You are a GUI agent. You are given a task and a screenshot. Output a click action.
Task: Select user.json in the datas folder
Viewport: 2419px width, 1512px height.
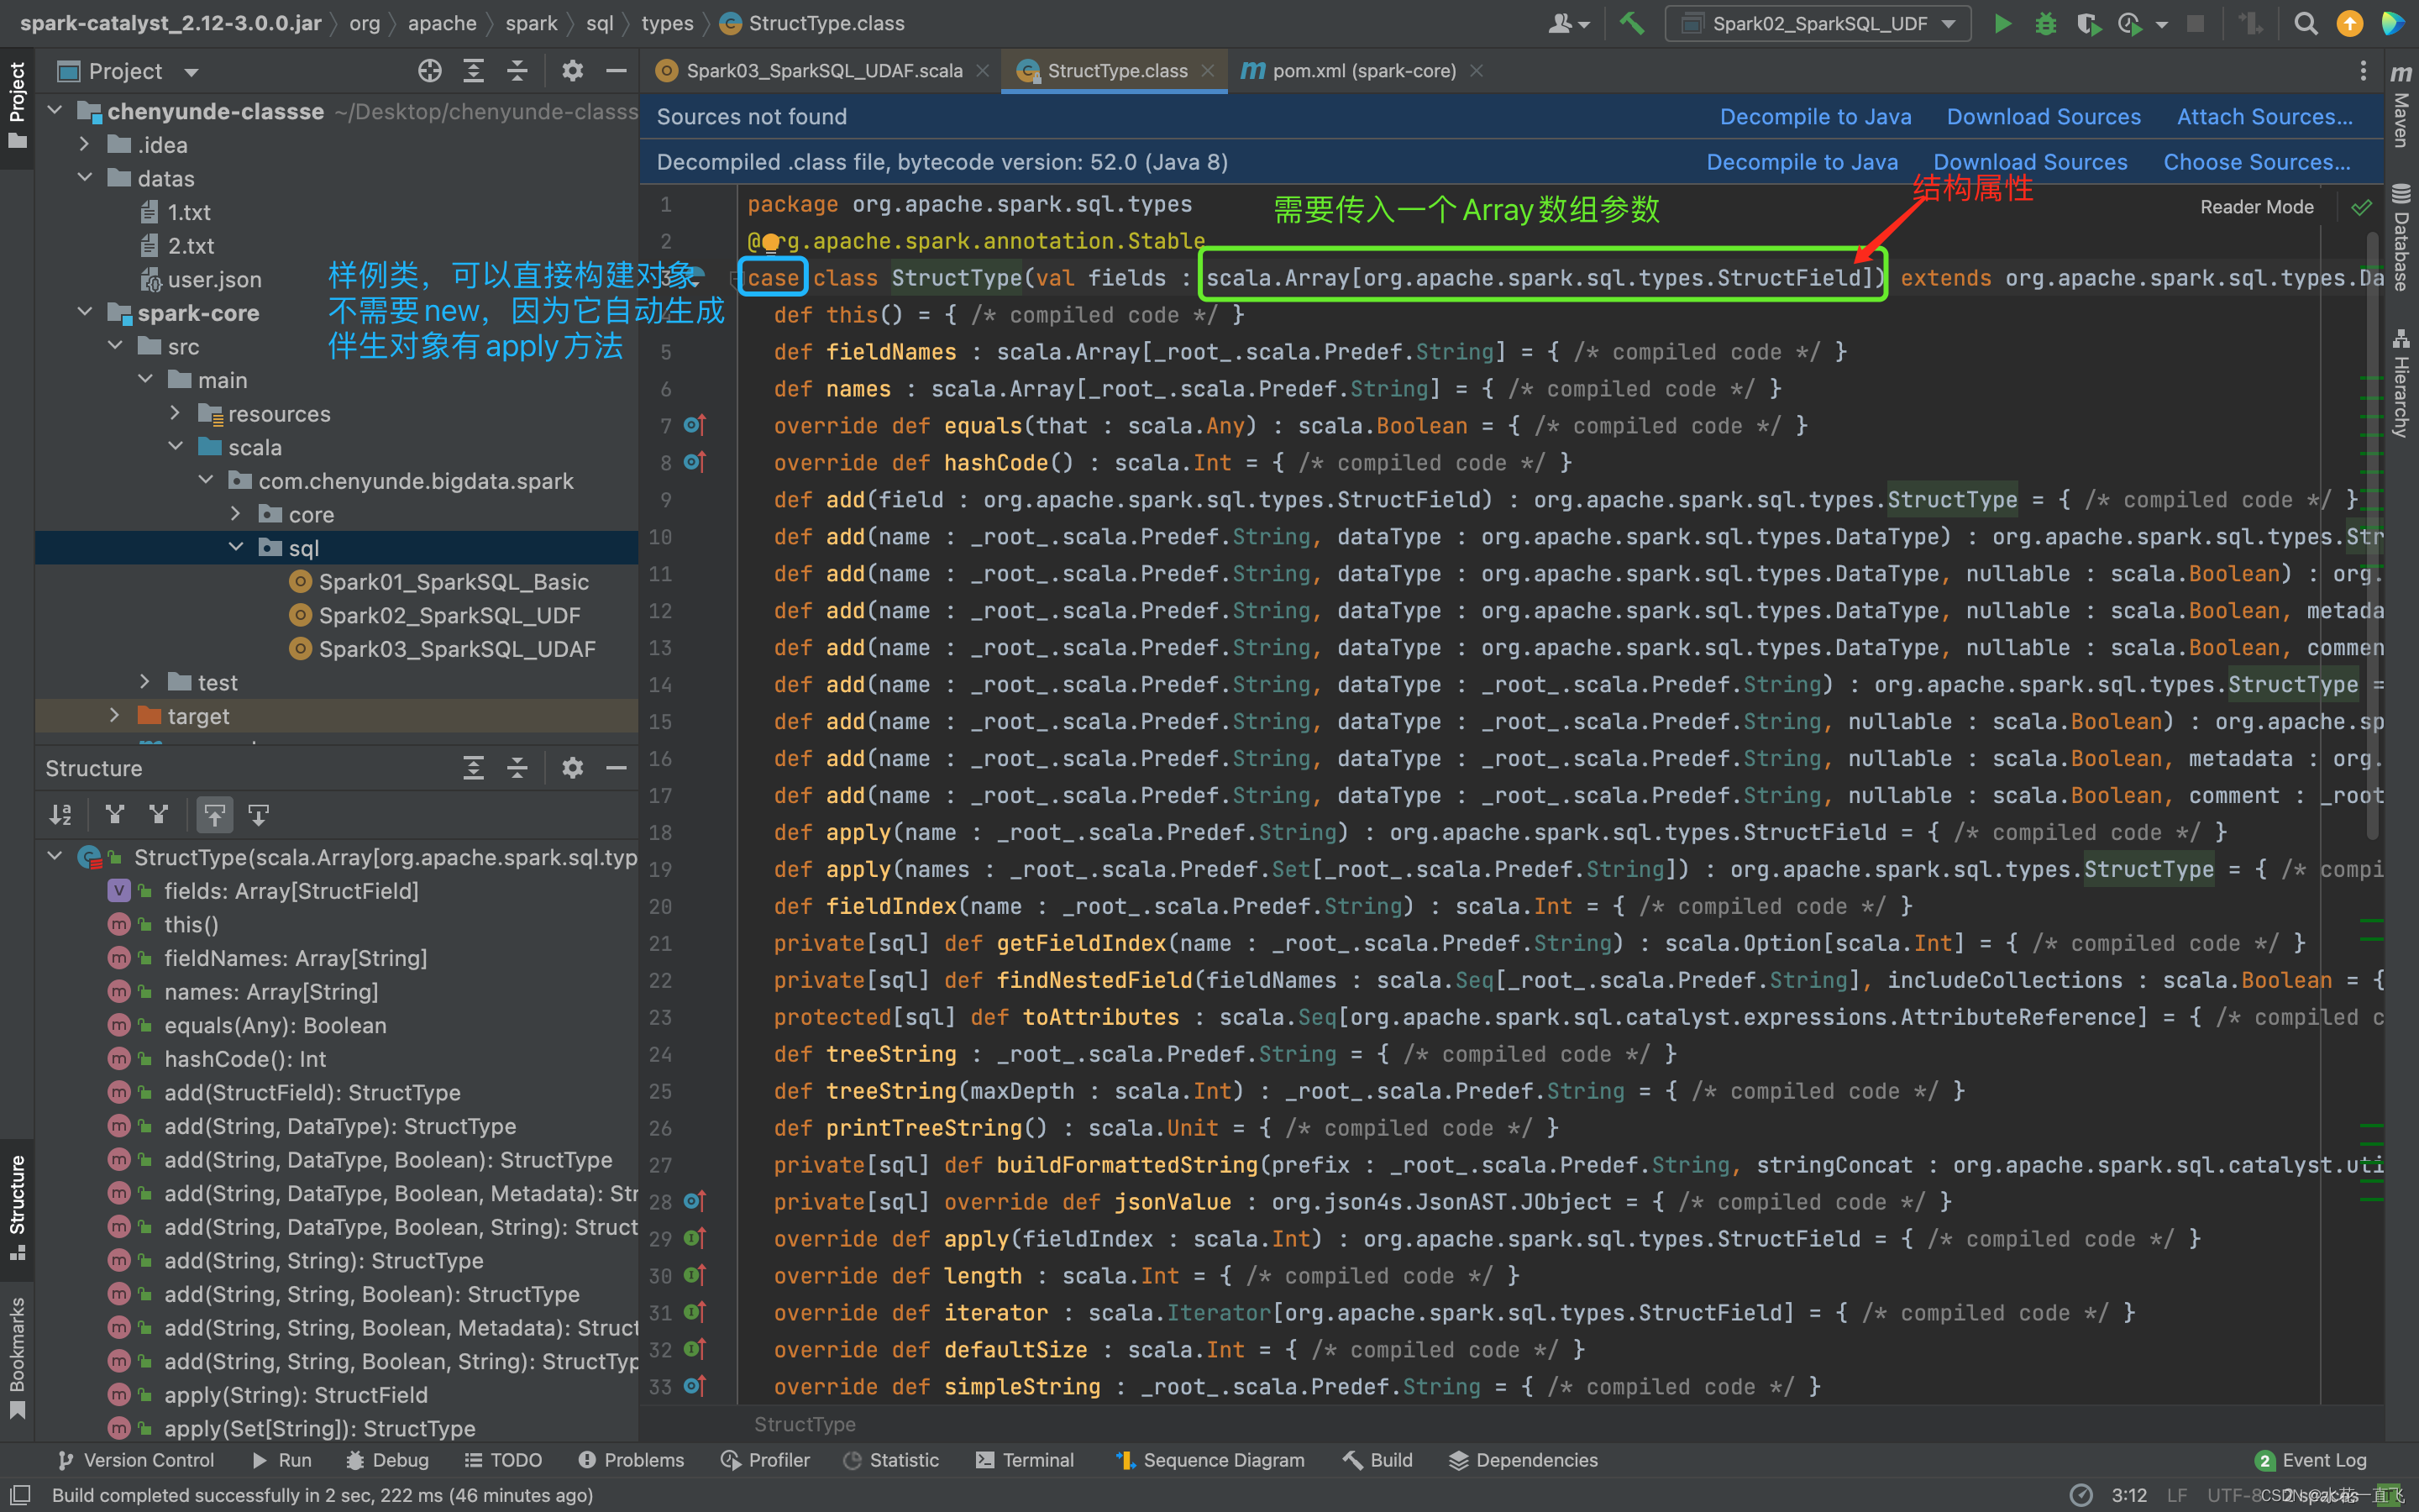click(214, 279)
